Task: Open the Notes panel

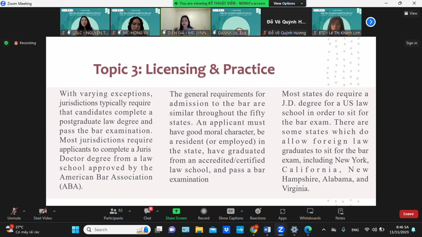Action: [340, 213]
